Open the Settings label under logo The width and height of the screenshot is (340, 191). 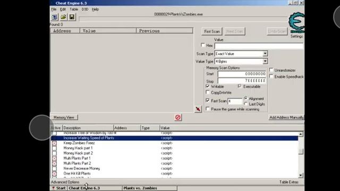click(x=296, y=37)
